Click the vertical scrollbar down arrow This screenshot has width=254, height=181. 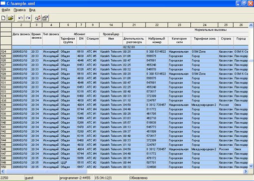(x=251, y=166)
